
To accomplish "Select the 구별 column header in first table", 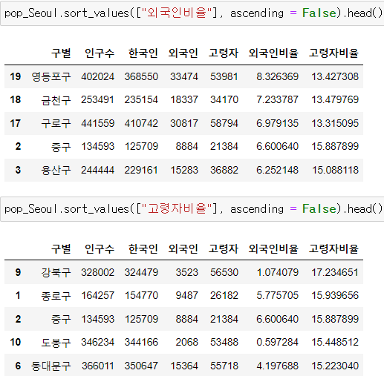I will point(61,53).
